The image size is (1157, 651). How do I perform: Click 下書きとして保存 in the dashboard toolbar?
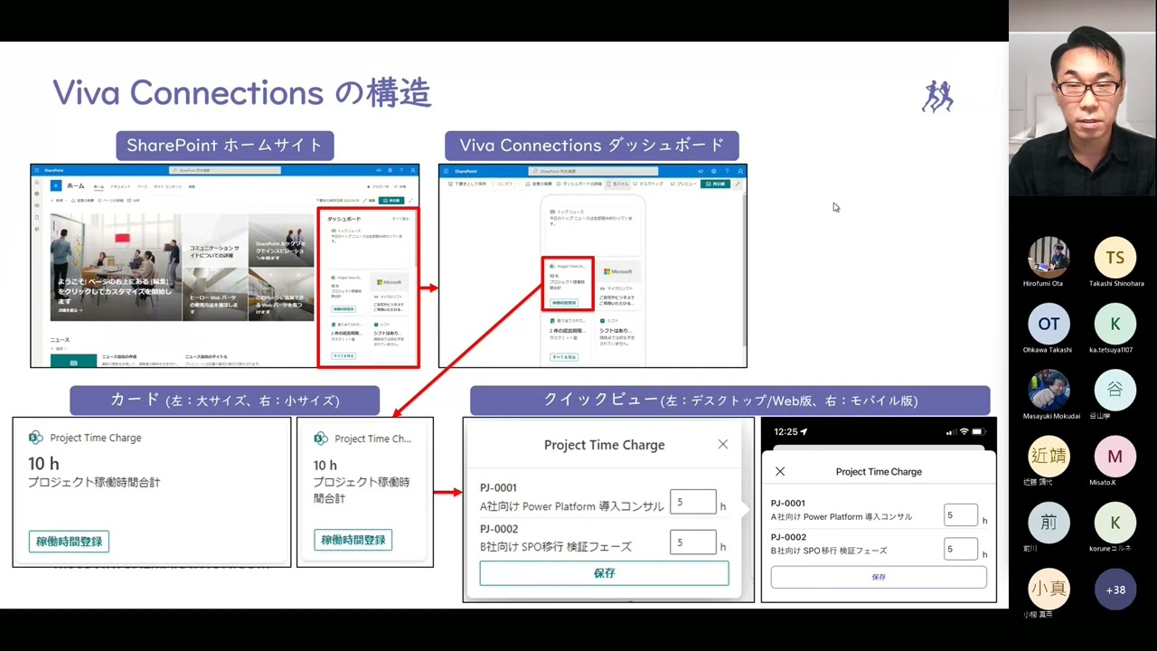tap(467, 184)
